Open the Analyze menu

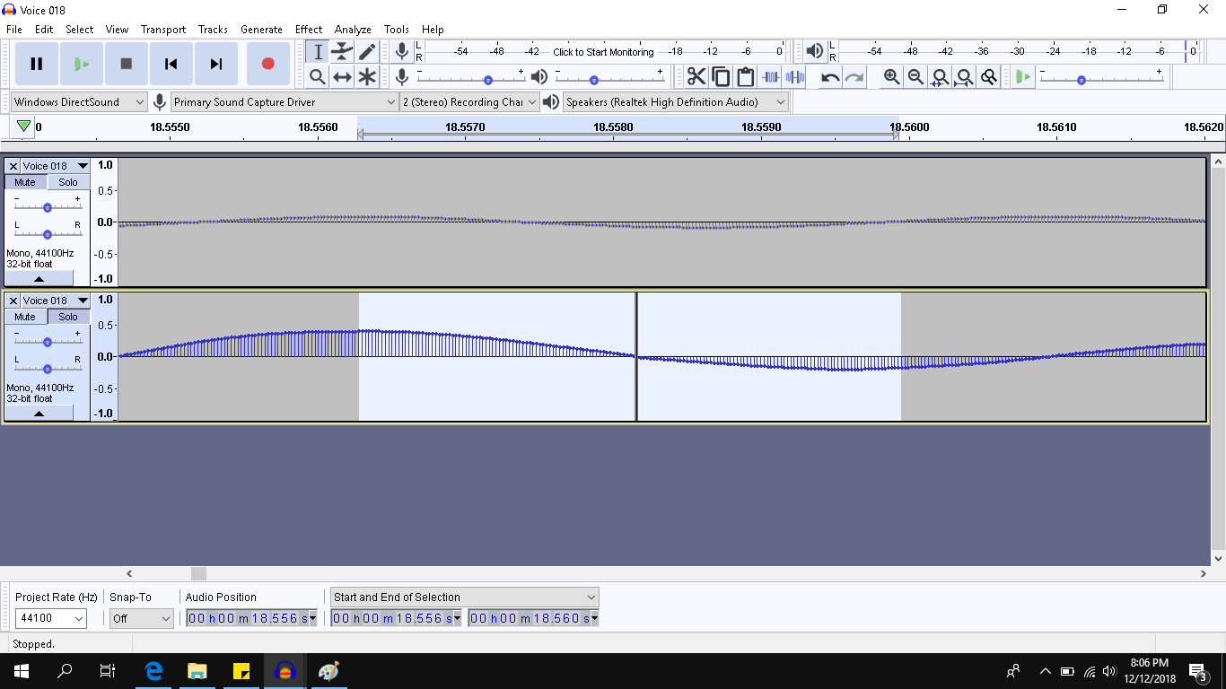pyautogui.click(x=353, y=30)
